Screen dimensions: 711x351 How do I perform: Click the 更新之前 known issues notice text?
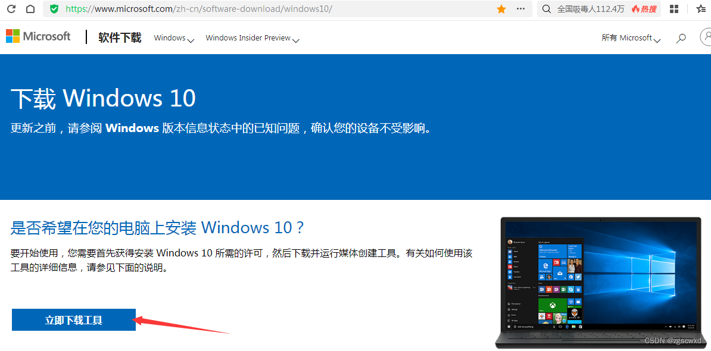pyautogui.click(x=220, y=128)
